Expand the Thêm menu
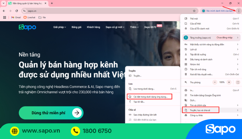Screen dimensions: 242x139 [134, 27]
